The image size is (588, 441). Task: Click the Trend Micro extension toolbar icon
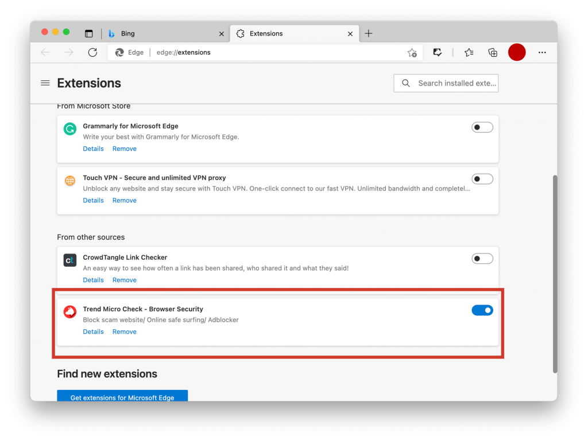[438, 53]
